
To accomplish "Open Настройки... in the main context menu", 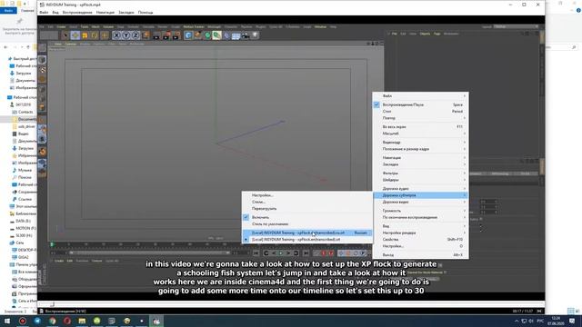I will tap(420, 246).
